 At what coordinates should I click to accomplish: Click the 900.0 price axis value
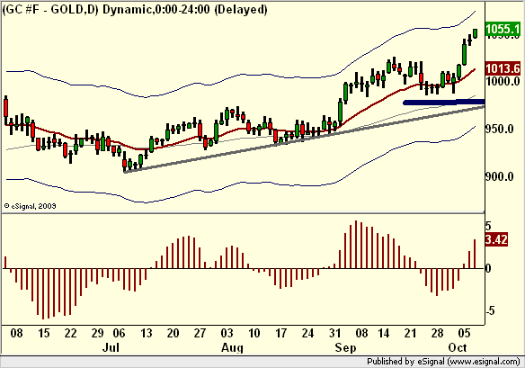pos(500,176)
